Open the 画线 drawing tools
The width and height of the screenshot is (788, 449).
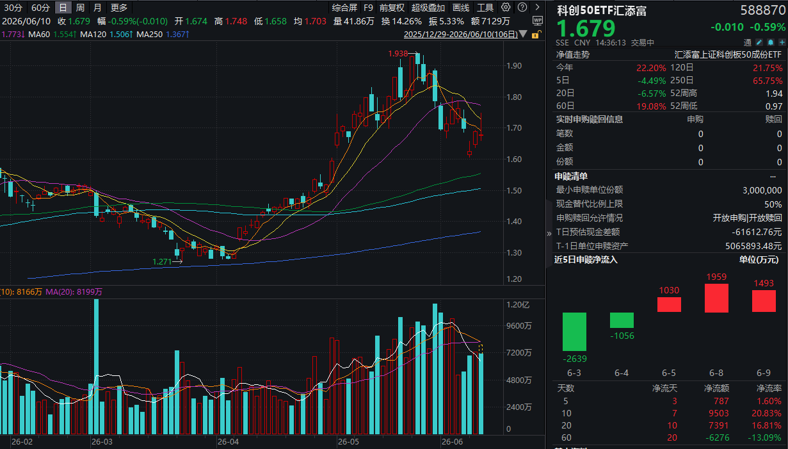(x=461, y=8)
